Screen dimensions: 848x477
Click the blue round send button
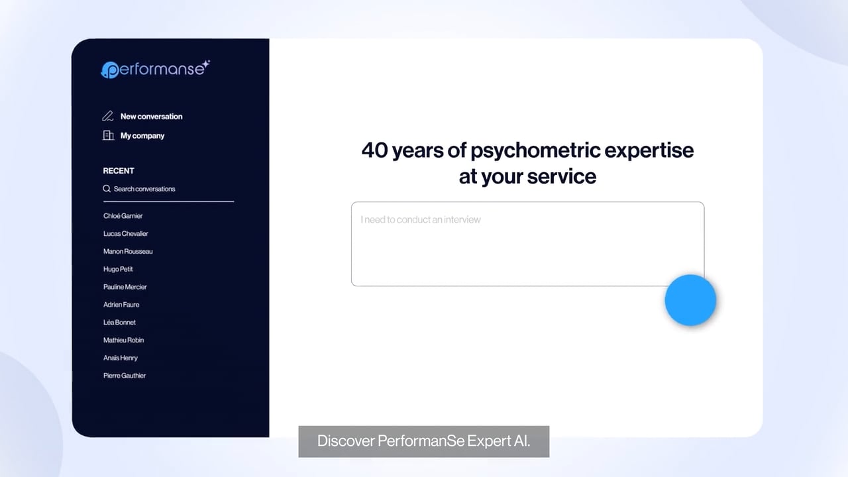pos(690,300)
